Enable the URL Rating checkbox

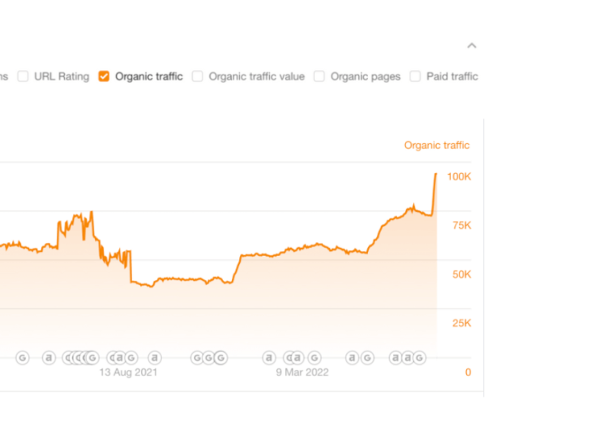pyautogui.click(x=23, y=76)
